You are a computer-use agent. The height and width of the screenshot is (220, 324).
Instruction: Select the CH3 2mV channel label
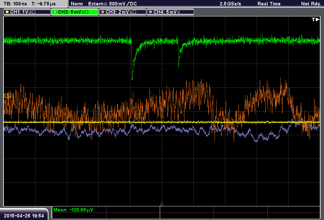pos(122,12)
